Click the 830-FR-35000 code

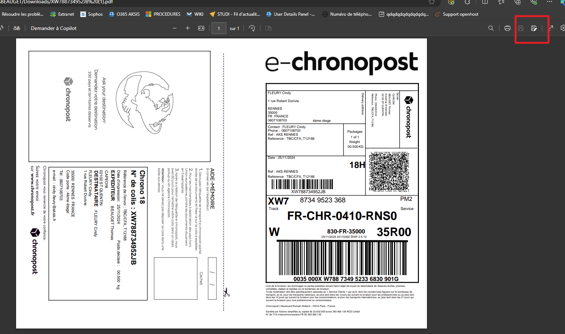[346, 232]
